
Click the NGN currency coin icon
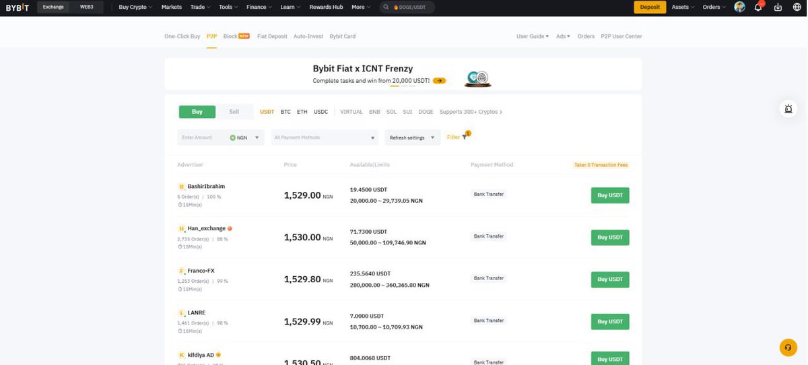pyautogui.click(x=232, y=137)
